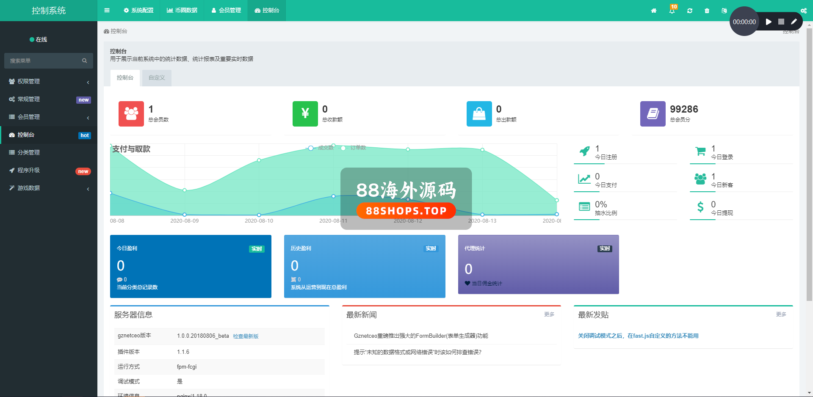Toggle 订单数 series in chart legend

353,148
